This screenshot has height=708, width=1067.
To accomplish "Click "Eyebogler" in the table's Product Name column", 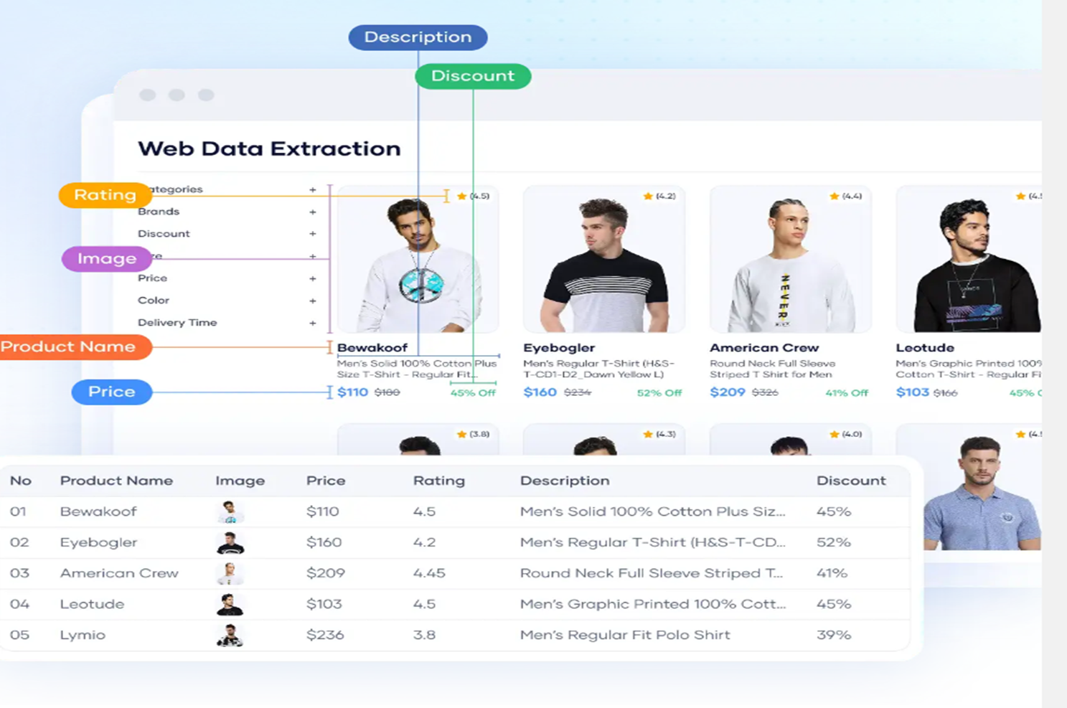I will 98,542.
